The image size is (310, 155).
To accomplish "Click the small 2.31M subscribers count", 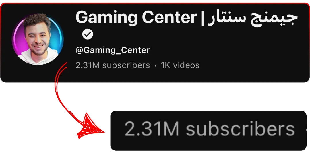I will coord(113,65).
